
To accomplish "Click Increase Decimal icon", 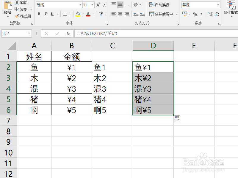I will coord(211,14).
